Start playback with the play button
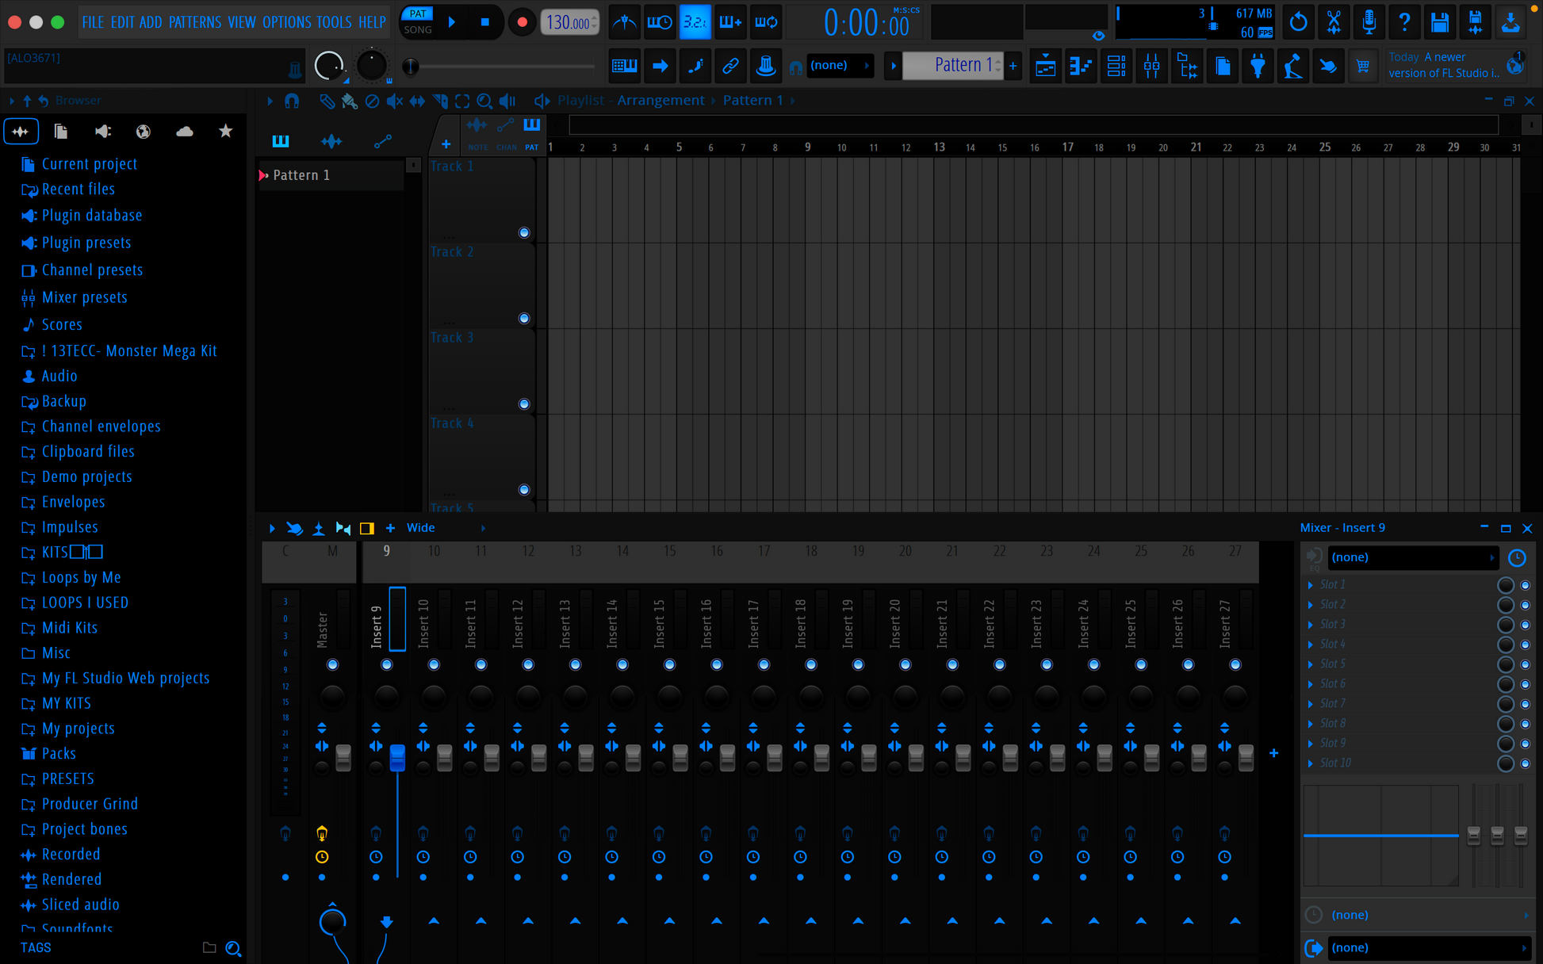The width and height of the screenshot is (1543, 964). [452, 22]
